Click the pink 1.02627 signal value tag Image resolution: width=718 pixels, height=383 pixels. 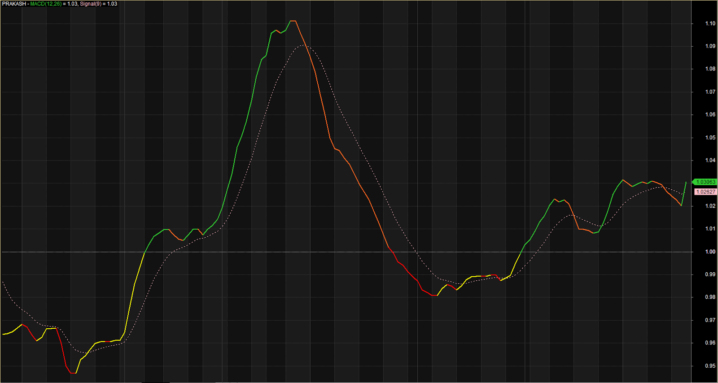pos(705,192)
